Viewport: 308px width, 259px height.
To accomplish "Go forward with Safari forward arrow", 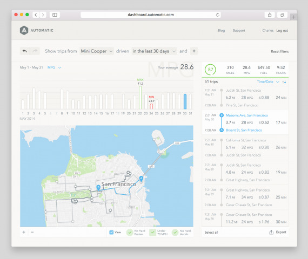I will pyautogui.click(x=43, y=15).
